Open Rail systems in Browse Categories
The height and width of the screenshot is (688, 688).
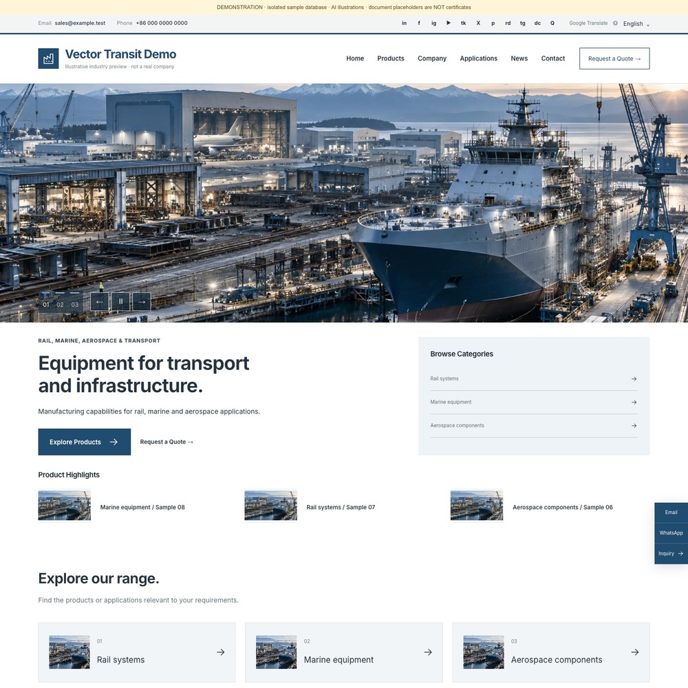[534, 378]
